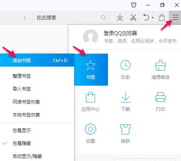Expand the undo dropdown arrow
The height and width of the screenshot is (161, 181).
(152, 18)
